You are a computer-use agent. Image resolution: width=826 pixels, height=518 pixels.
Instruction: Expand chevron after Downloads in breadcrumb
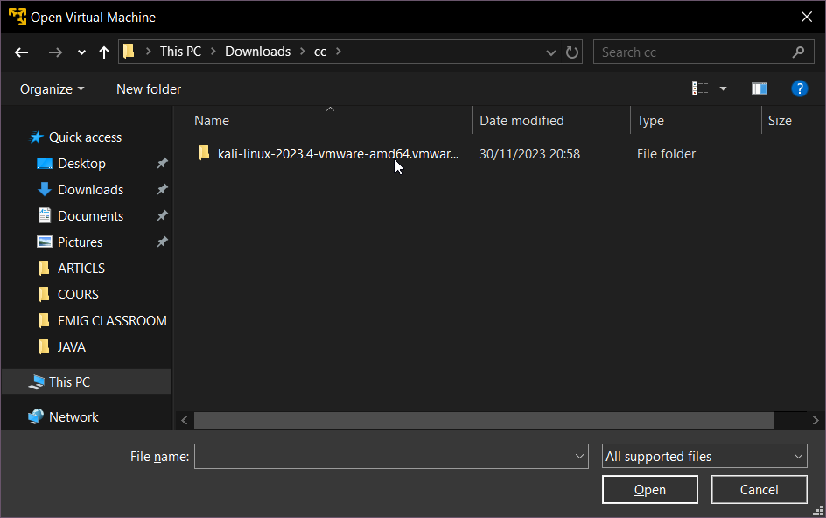click(x=303, y=51)
